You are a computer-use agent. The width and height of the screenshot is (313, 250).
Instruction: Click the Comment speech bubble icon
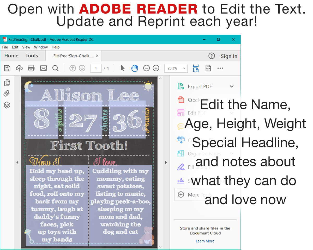click(180, 127)
